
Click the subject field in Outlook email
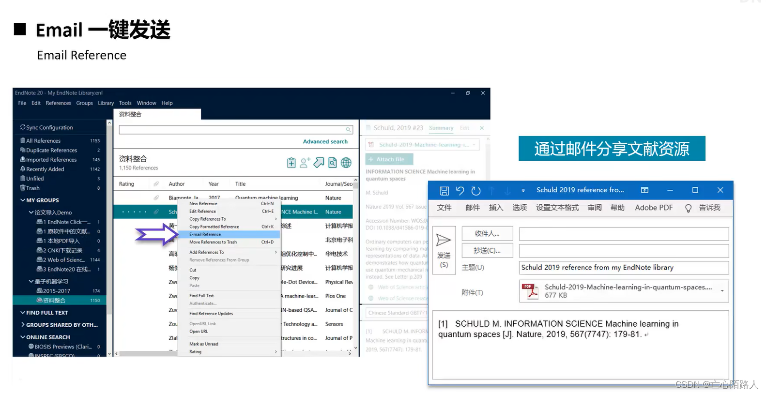(624, 268)
